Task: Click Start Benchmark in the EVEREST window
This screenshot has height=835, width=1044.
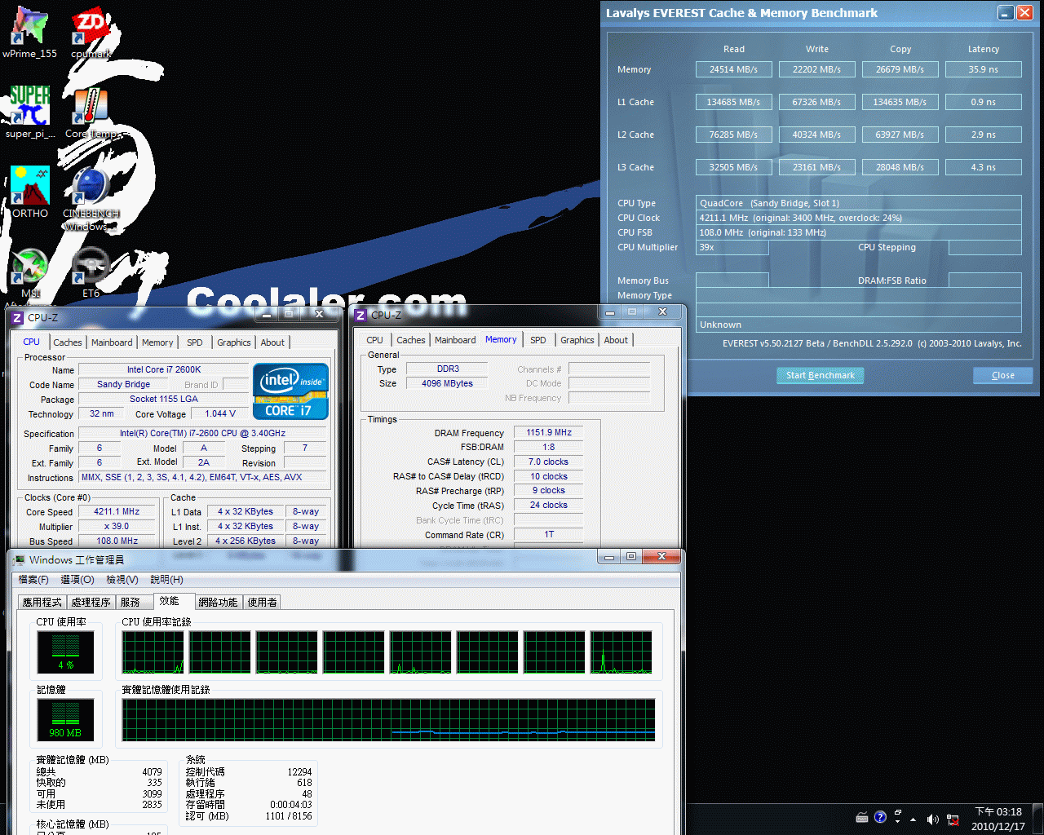Action: click(x=821, y=375)
